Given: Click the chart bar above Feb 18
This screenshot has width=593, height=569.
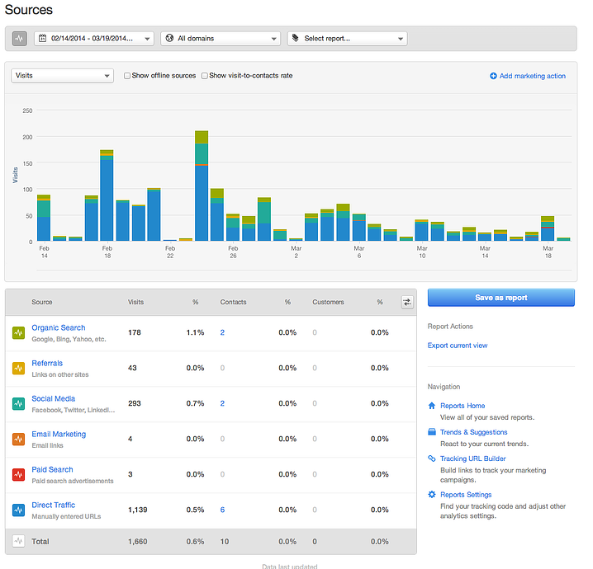Looking at the screenshot, I should [x=107, y=195].
